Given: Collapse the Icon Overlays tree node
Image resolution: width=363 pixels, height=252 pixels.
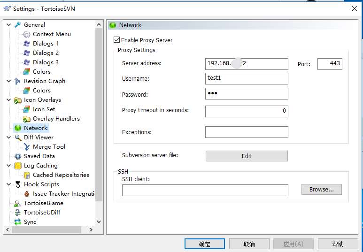Looking at the screenshot, I should pyautogui.click(x=9, y=100).
